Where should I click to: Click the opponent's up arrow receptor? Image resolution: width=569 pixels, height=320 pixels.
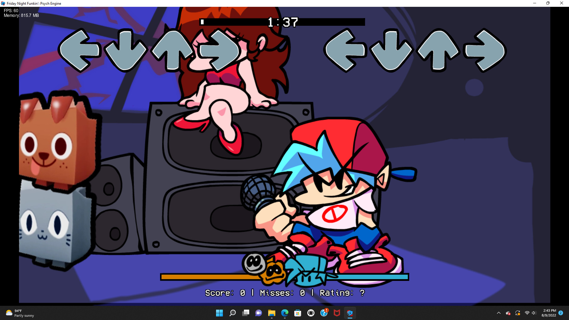click(x=172, y=50)
